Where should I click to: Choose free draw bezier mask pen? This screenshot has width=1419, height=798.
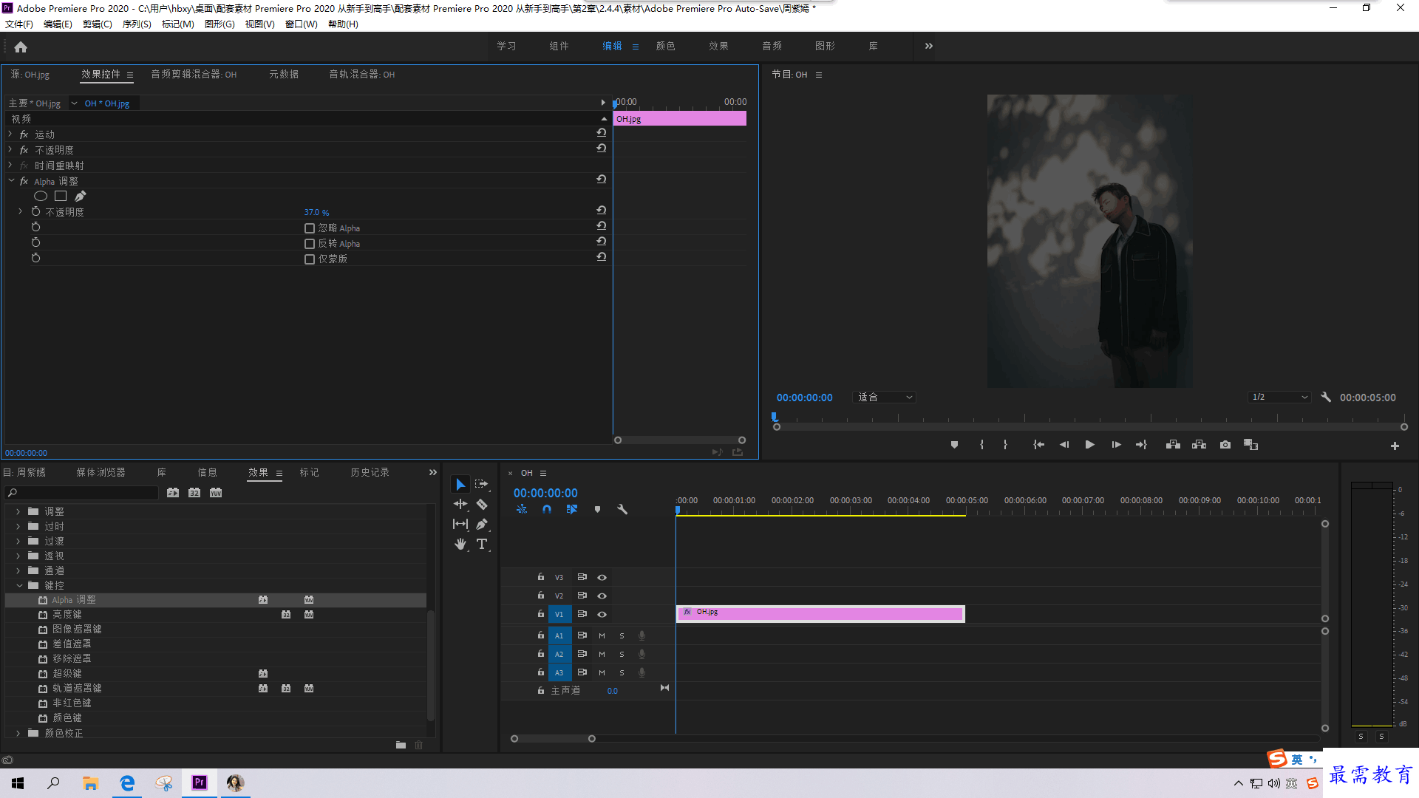pyautogui.click(x=80, y=196)
